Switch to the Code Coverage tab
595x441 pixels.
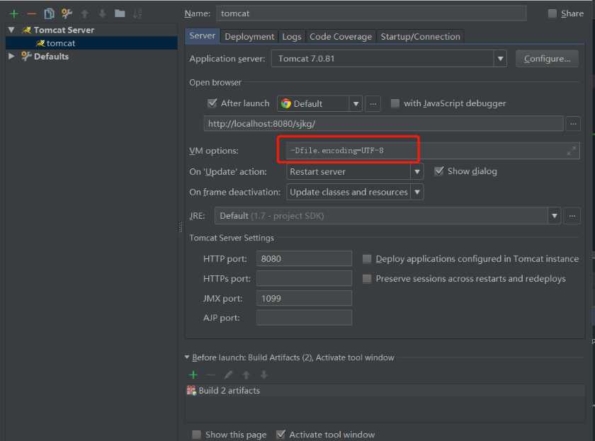[341, 37]
